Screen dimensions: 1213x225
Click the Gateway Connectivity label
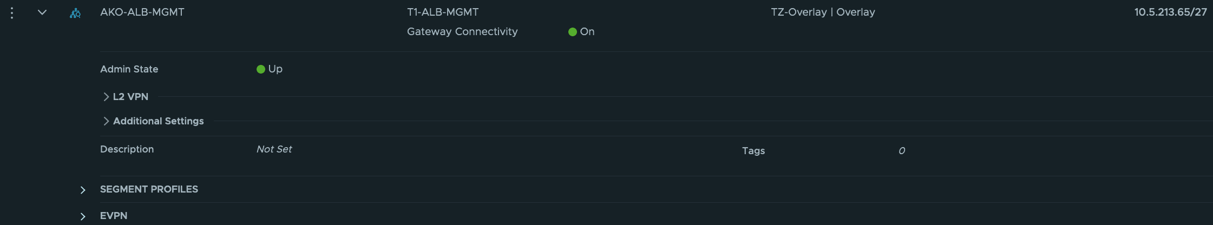[462, 31]
